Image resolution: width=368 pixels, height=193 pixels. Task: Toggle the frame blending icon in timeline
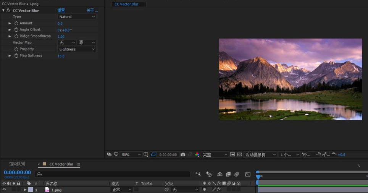click(228, 174)
